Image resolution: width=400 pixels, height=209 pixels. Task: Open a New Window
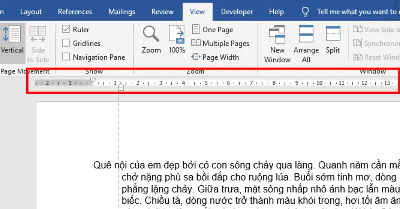coord(277,44)
